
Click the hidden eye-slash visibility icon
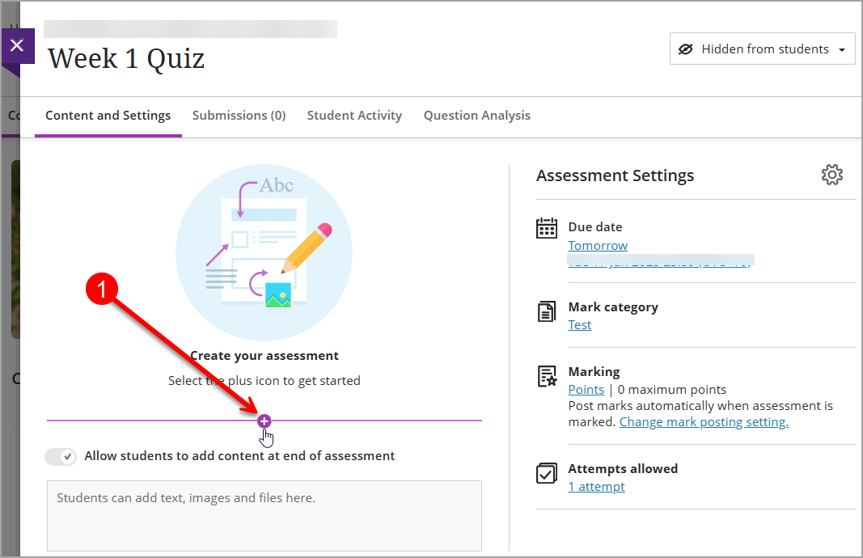[x=685, y=49]
